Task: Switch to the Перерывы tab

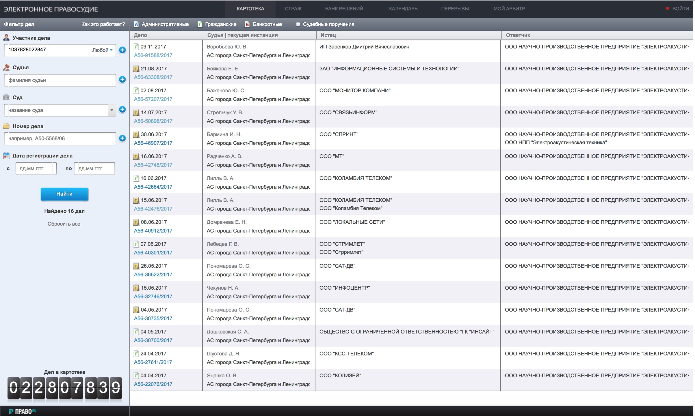Action: point(455,9)
